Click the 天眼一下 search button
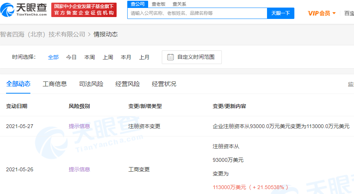Viewport: 354px width, 194px height. click(281, 13)
